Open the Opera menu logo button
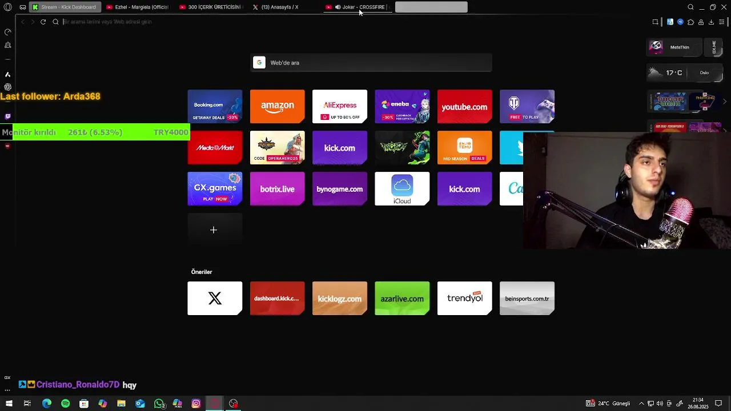Screen dimensions: 731x411 click(x=7, y=7)
